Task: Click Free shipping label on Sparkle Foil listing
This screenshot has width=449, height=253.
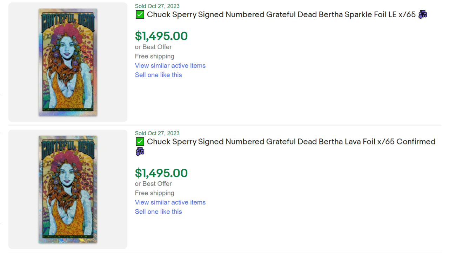Action: [x=154, y=56]
